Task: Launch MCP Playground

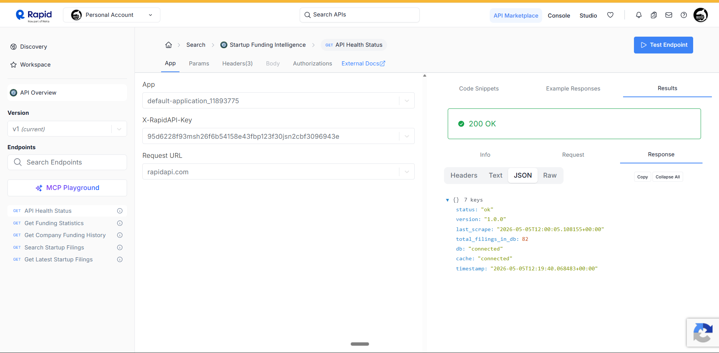Action: coord(67,188)
